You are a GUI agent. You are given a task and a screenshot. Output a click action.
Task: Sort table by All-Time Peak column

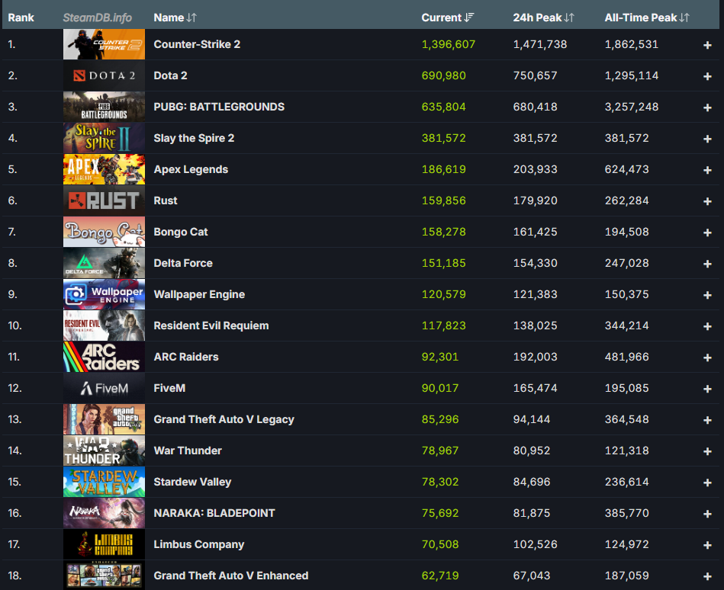point(647,18)
